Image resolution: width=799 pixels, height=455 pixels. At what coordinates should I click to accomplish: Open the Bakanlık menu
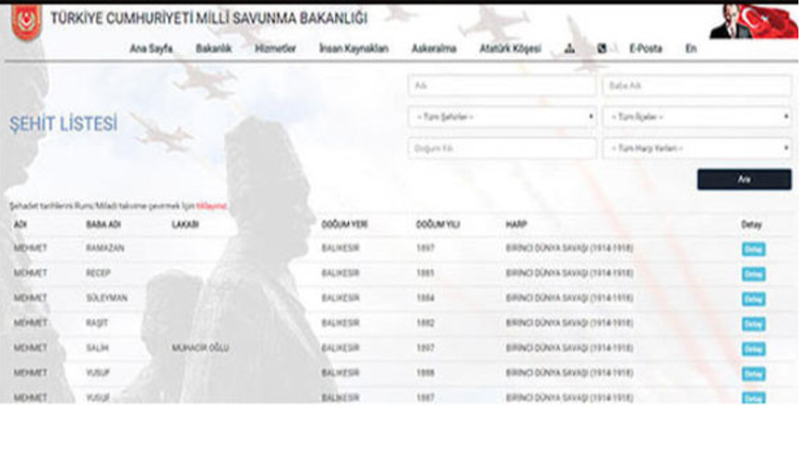pyautogui.click(x=213, y=49)
